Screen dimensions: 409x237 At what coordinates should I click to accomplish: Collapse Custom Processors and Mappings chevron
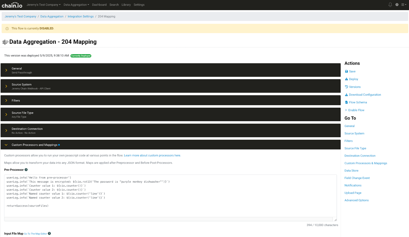click(6, 145)
